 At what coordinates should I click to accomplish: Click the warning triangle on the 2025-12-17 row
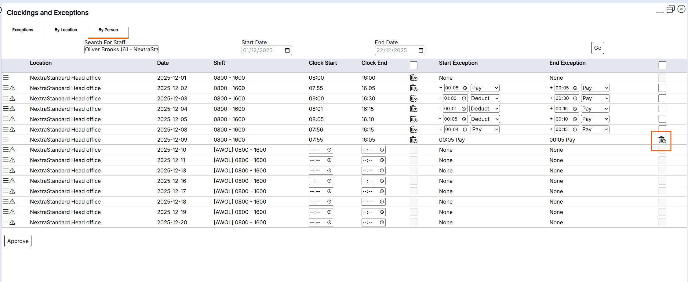[12, 191]
